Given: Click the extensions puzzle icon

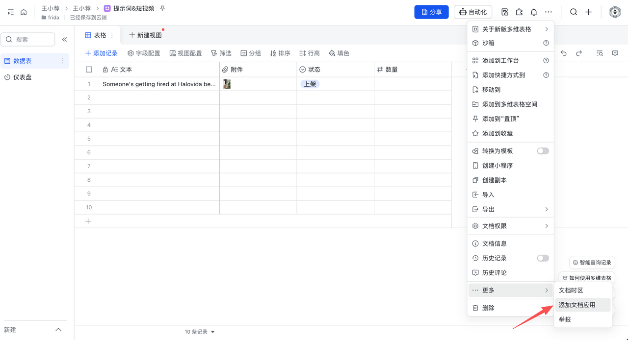Looking at the screenshot, I should coord(519,12).
